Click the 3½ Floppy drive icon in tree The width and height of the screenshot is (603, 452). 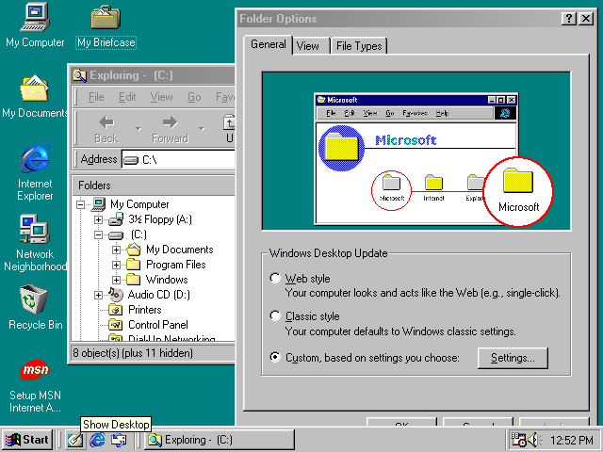[116, 219]
